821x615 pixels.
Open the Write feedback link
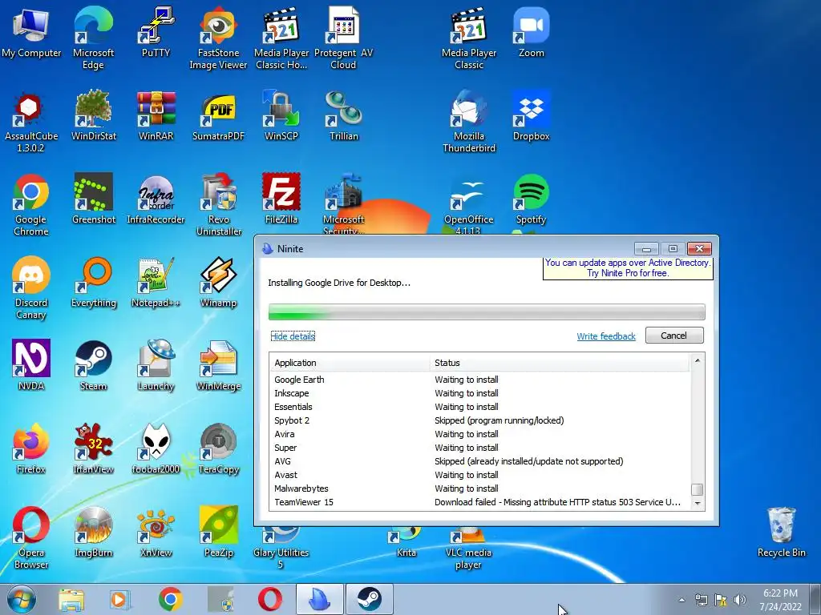coord(606,336)
